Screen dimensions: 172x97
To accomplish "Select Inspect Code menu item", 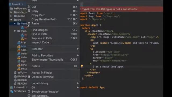I will click(53, 43).
